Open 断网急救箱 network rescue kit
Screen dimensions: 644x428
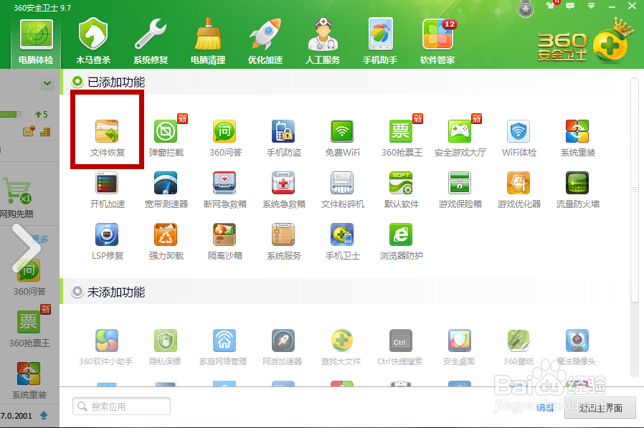tap(225, 190)
